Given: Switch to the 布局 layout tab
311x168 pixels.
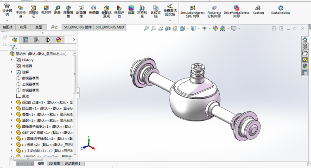Looking at the screenshot, I should [23, 27].
